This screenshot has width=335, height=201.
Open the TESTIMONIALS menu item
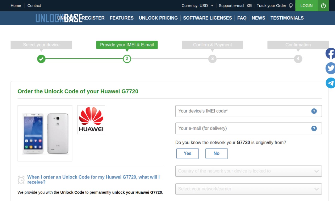(287, 18)
